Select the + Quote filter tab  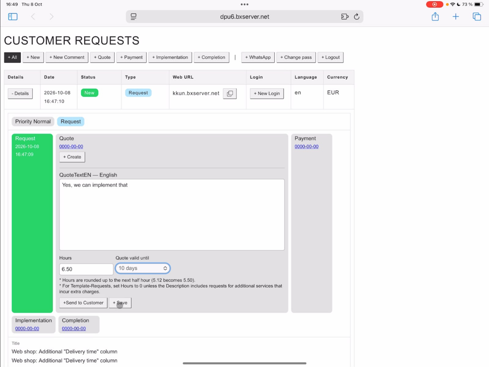coord(102,57)
